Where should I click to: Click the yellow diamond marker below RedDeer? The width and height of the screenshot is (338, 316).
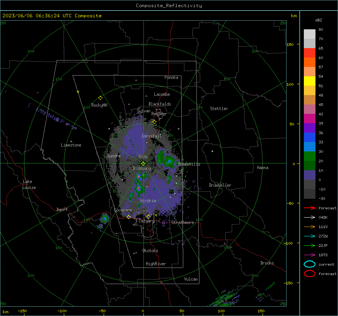[x=154, y=122]
